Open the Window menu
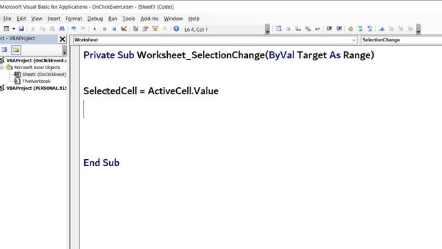 pyautogui.click(x=173, y=19)
